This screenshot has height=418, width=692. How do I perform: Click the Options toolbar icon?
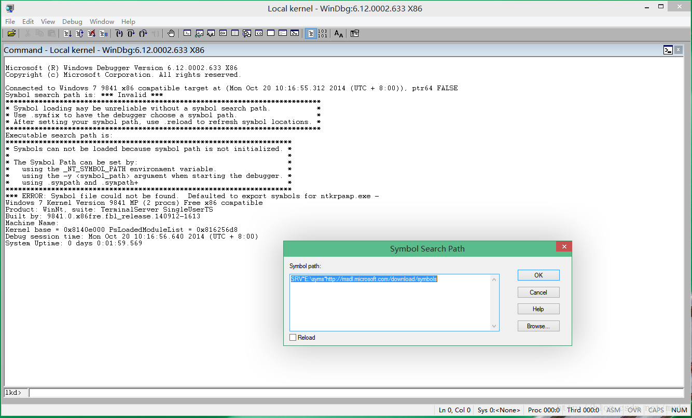(355, 33)
